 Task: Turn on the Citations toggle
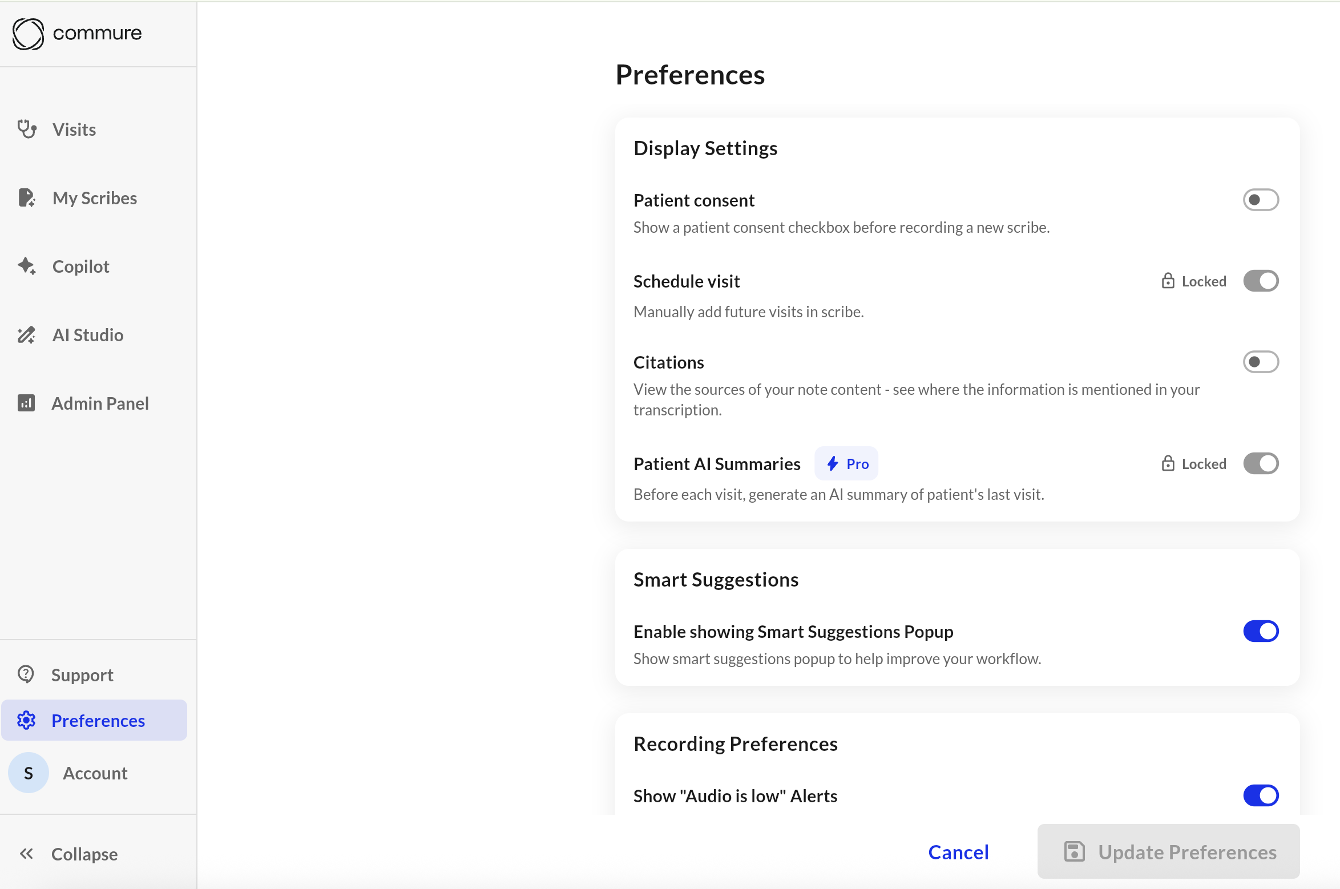coord(1261,362)
